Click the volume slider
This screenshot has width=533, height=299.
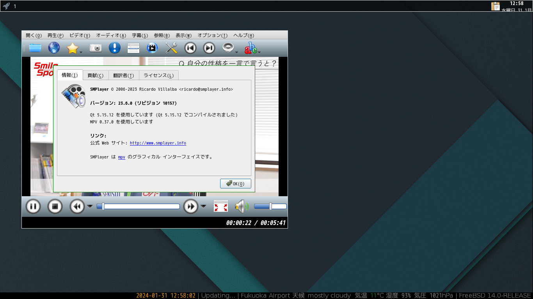[270, 206]
